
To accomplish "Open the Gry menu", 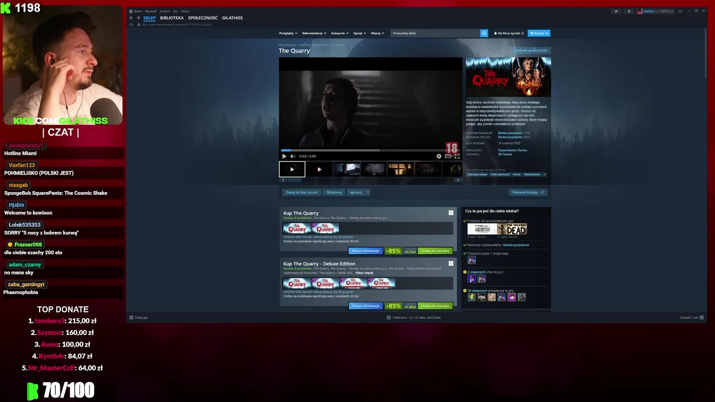I will [x=175, y=11].
